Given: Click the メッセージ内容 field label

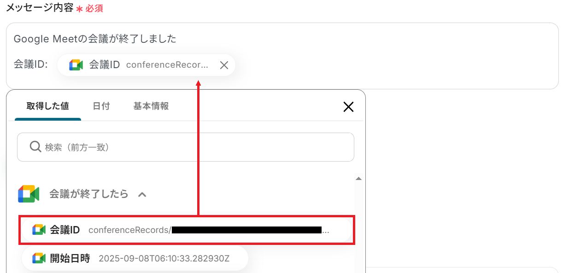Looking at the screenshot, I should 40,8.
